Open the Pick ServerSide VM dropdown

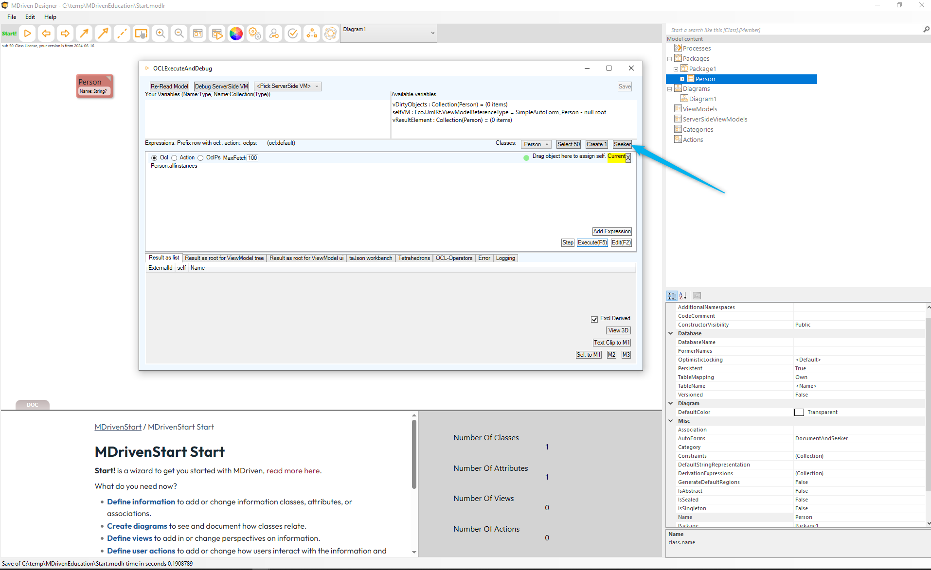coord(287,86)
